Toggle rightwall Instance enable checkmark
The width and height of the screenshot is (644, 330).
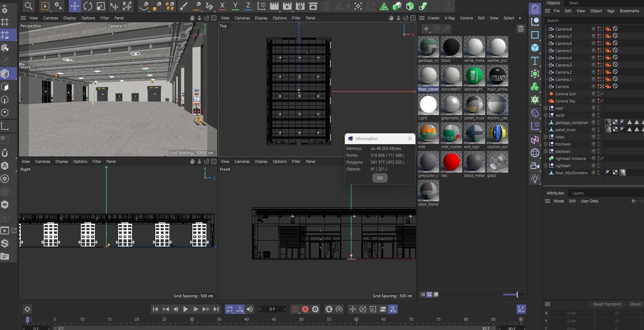(602, 159)
